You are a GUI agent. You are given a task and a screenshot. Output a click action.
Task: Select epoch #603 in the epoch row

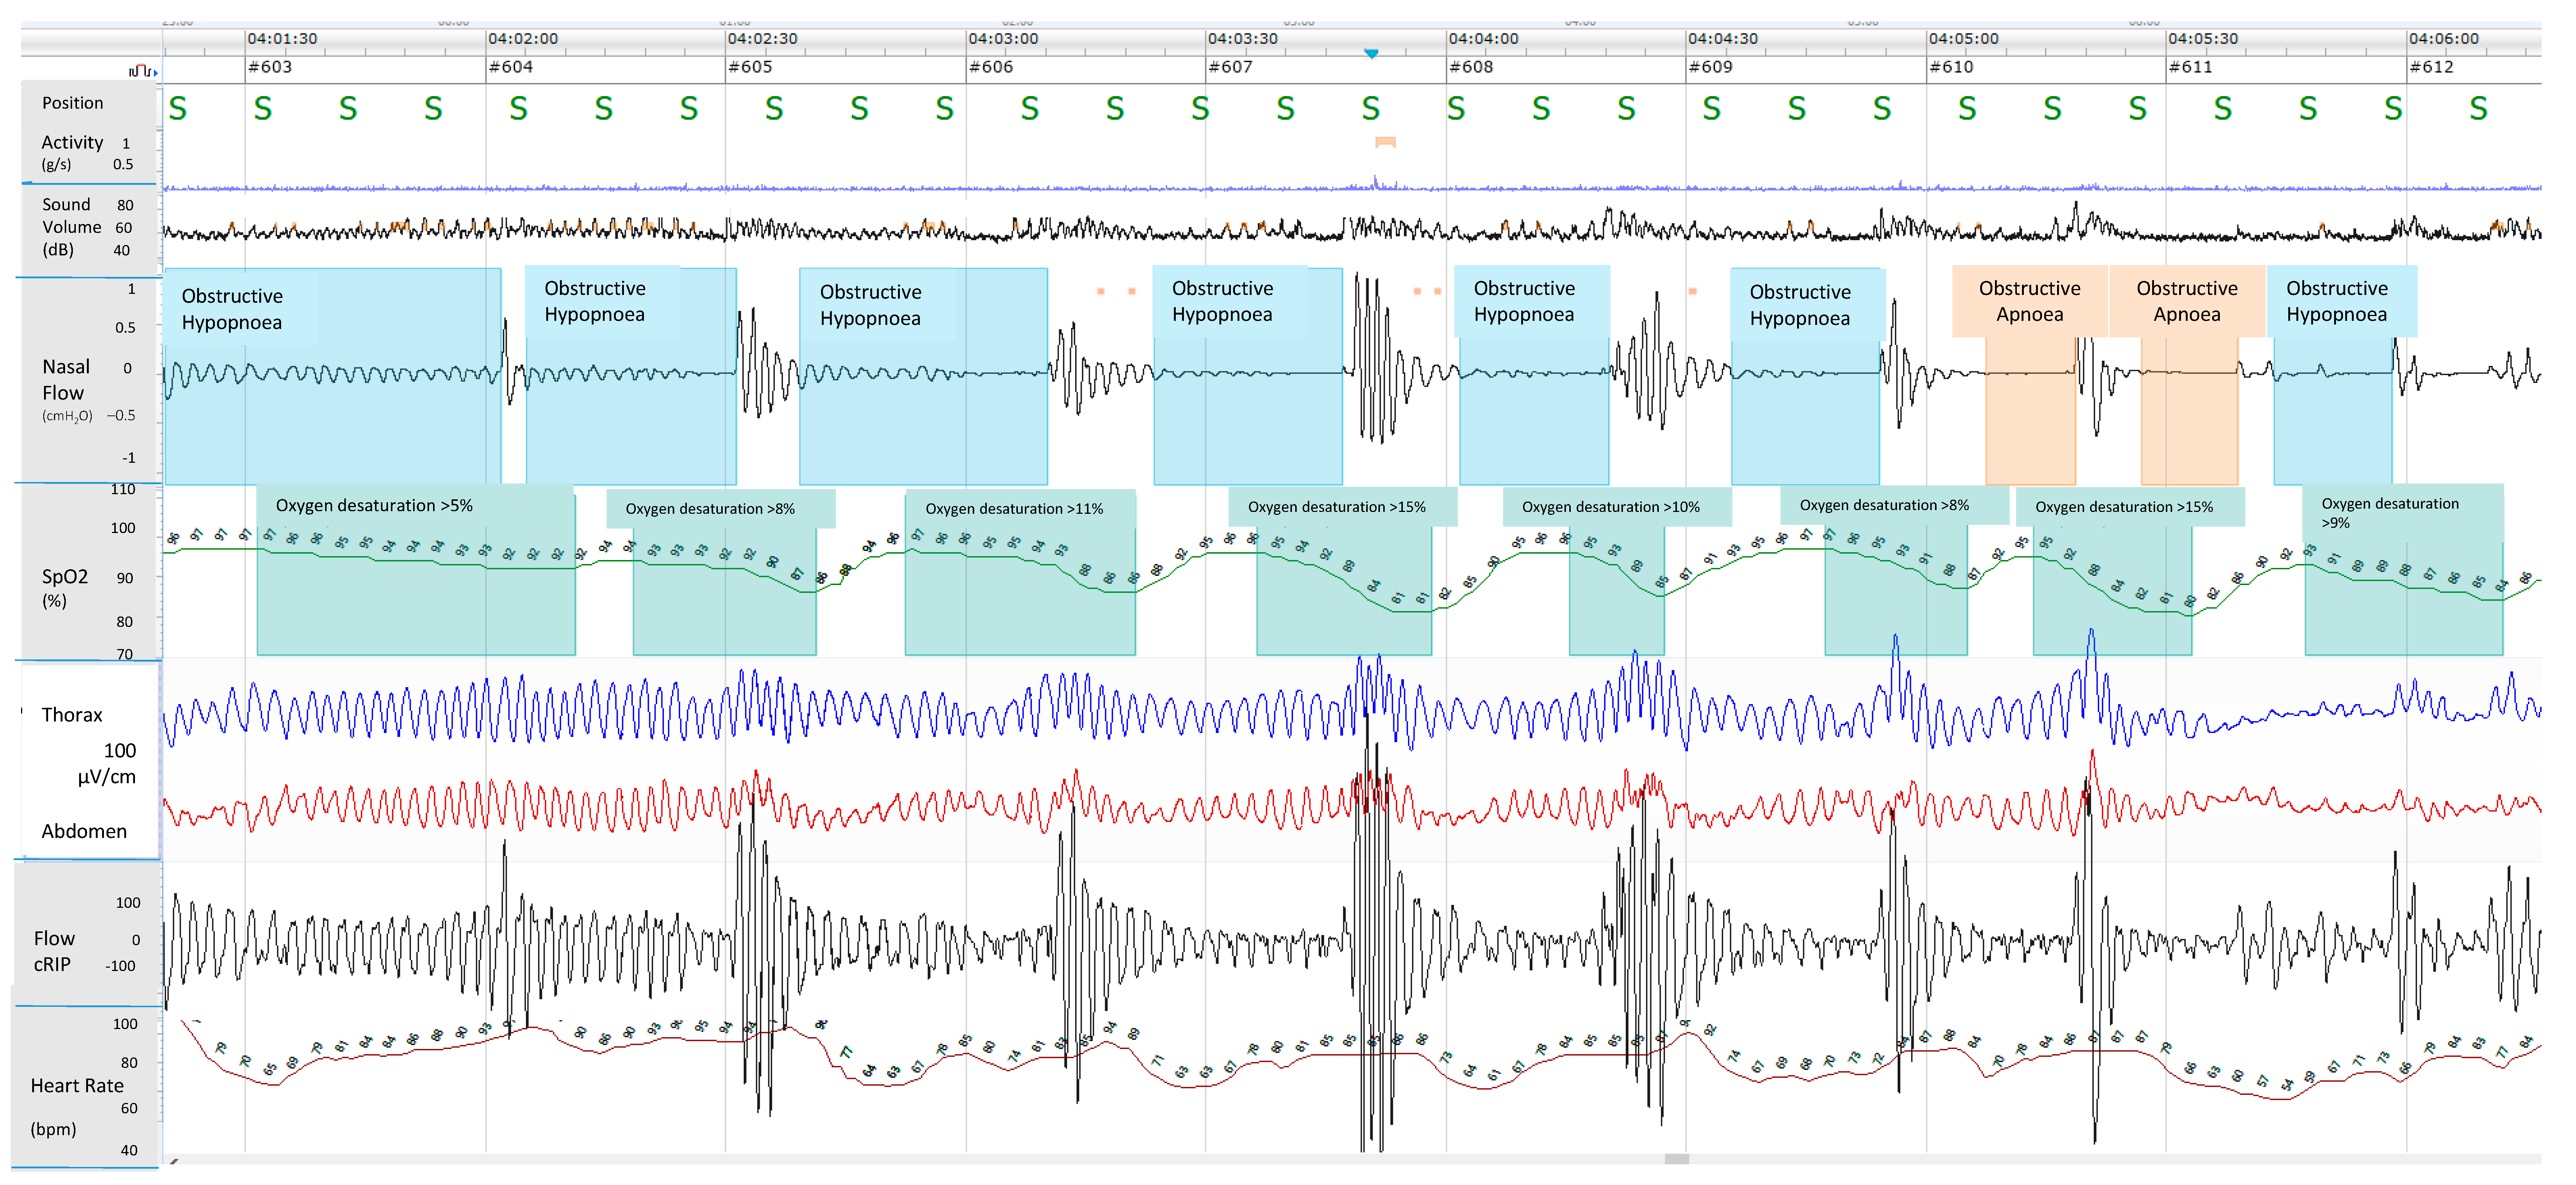(x=270, y=67)
